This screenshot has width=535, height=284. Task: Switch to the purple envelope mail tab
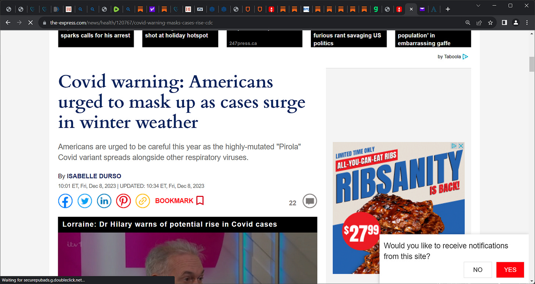(x=422, y=9)
